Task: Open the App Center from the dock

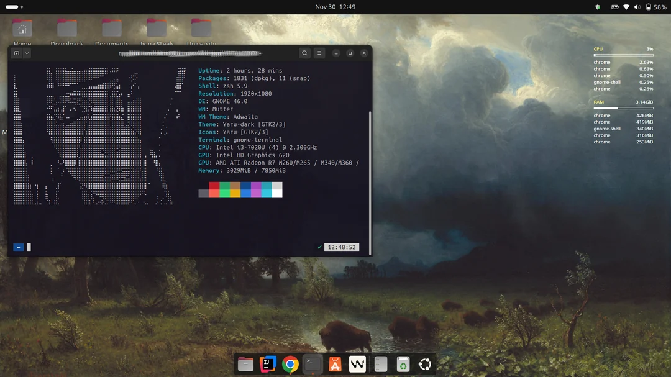Action: [334, 364]
